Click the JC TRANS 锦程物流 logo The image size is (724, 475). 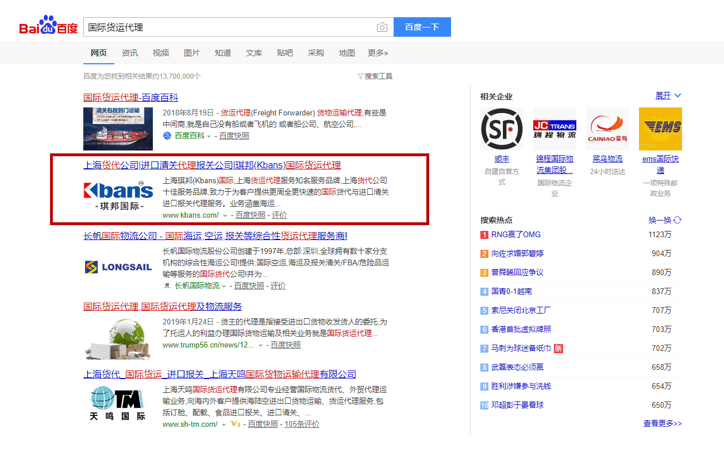pos(554,129)
